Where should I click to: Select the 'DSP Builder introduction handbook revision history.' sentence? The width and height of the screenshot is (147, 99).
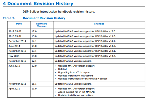click(59, 11)
